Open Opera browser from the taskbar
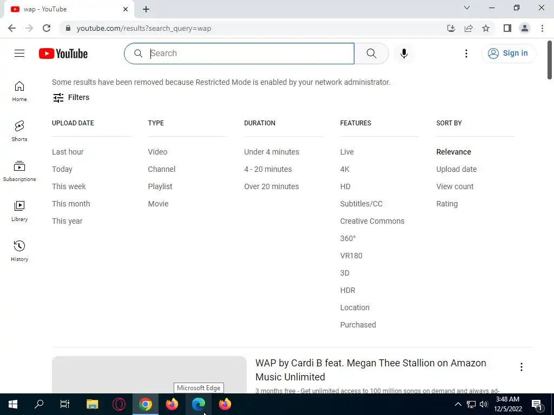Image resolution: width=554 pixels, height=415 pixels. pyautogui.click(x=119, y=404)
